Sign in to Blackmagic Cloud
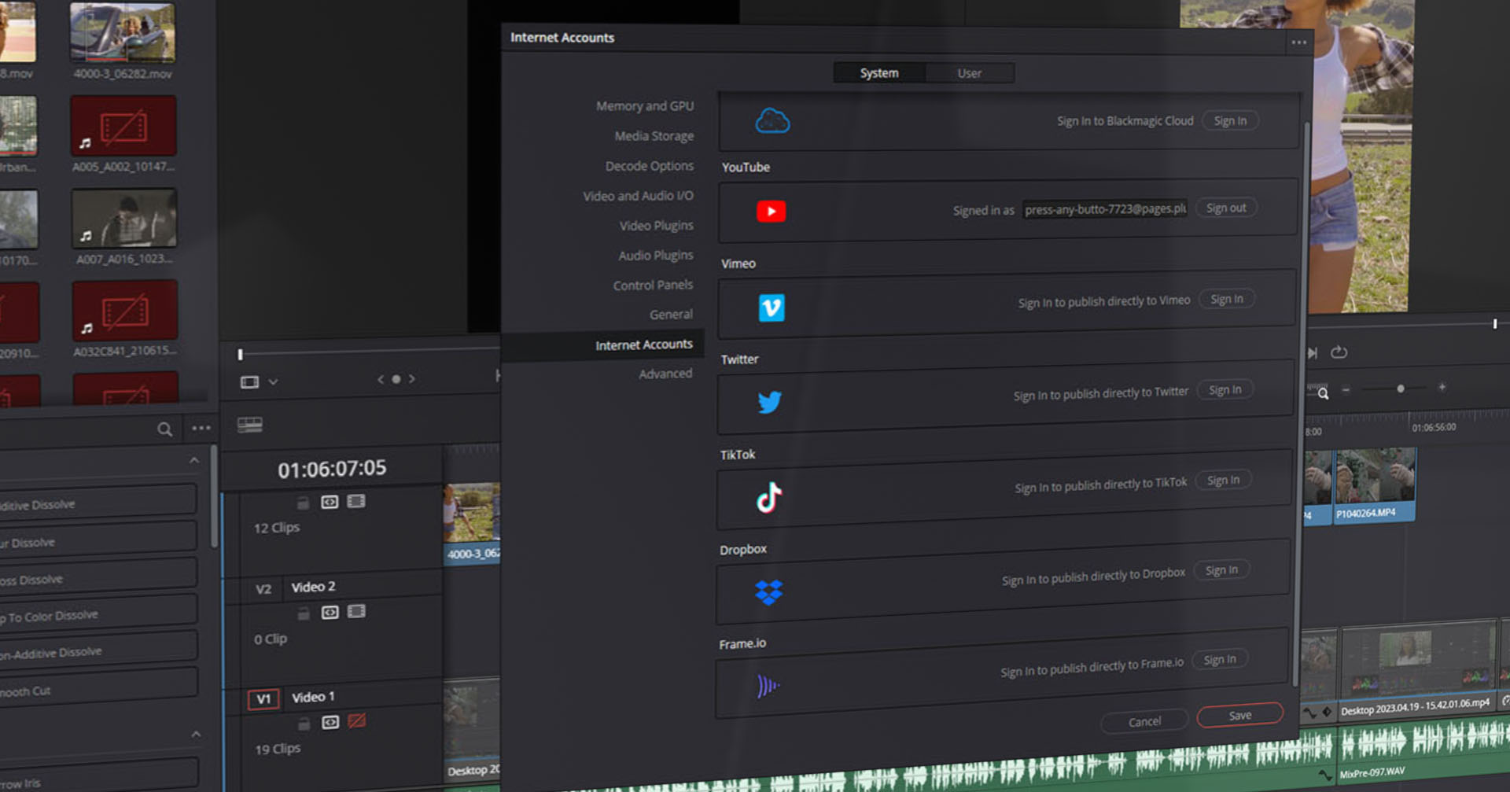 [x=1230, y=121]
